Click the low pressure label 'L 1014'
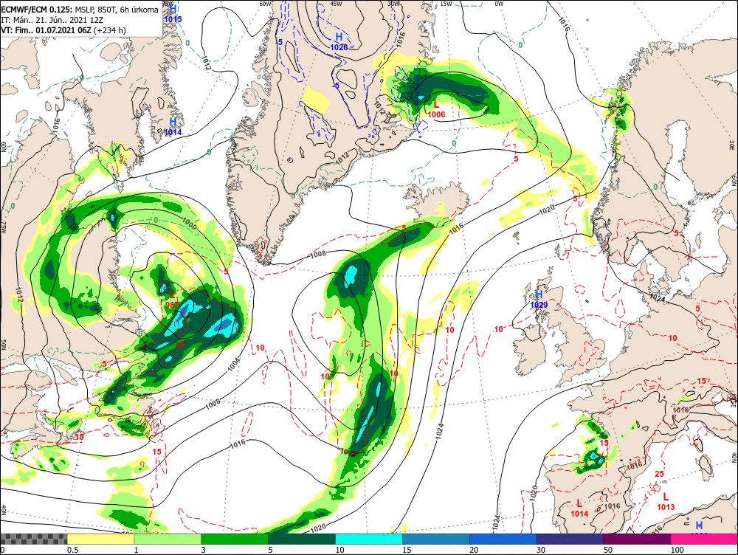738x555 pixels. pos(579,509)
